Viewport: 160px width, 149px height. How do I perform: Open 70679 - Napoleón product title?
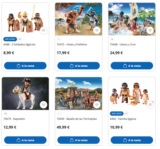(14, 119)
